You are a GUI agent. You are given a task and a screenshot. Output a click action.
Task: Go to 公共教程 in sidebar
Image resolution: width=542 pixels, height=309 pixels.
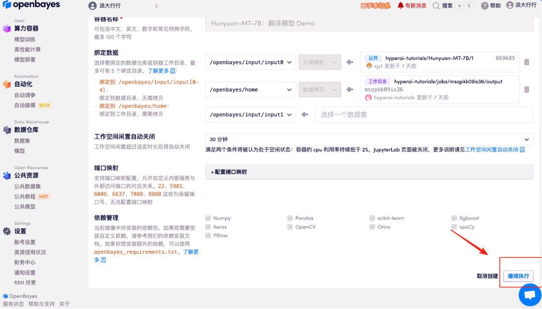[25, 196]
